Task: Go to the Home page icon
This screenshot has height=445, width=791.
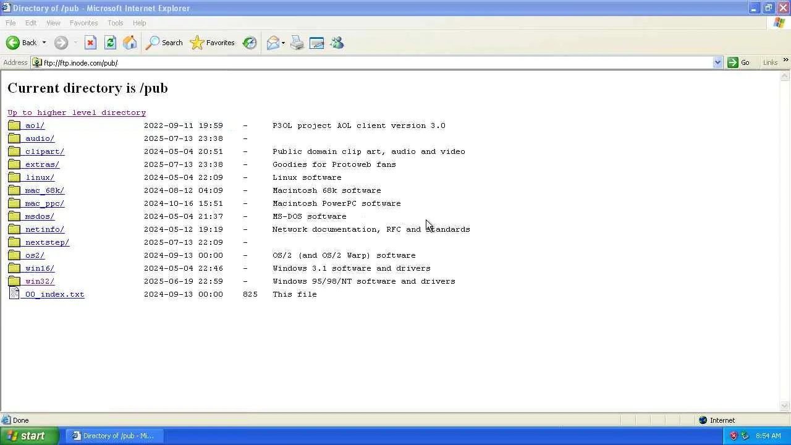Action: (130, 43)
